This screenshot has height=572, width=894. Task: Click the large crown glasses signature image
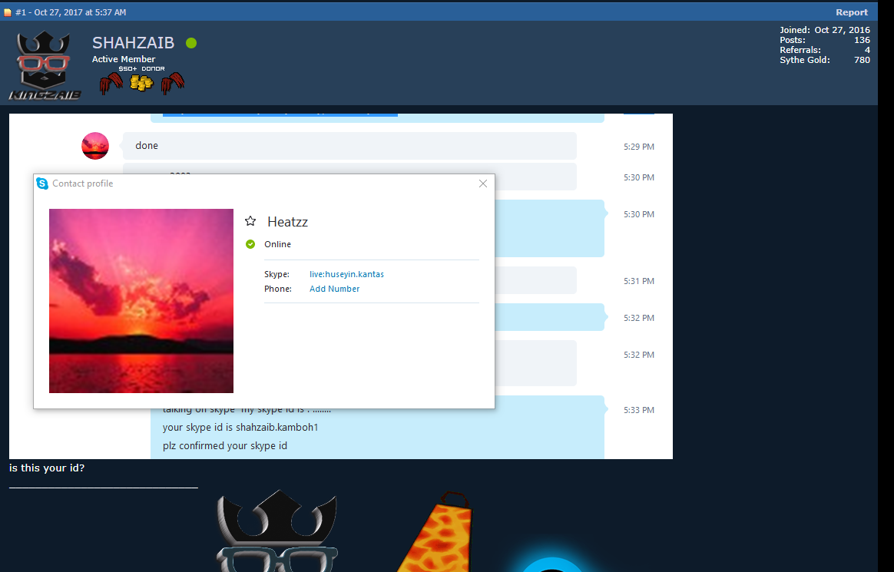[278, 531]
